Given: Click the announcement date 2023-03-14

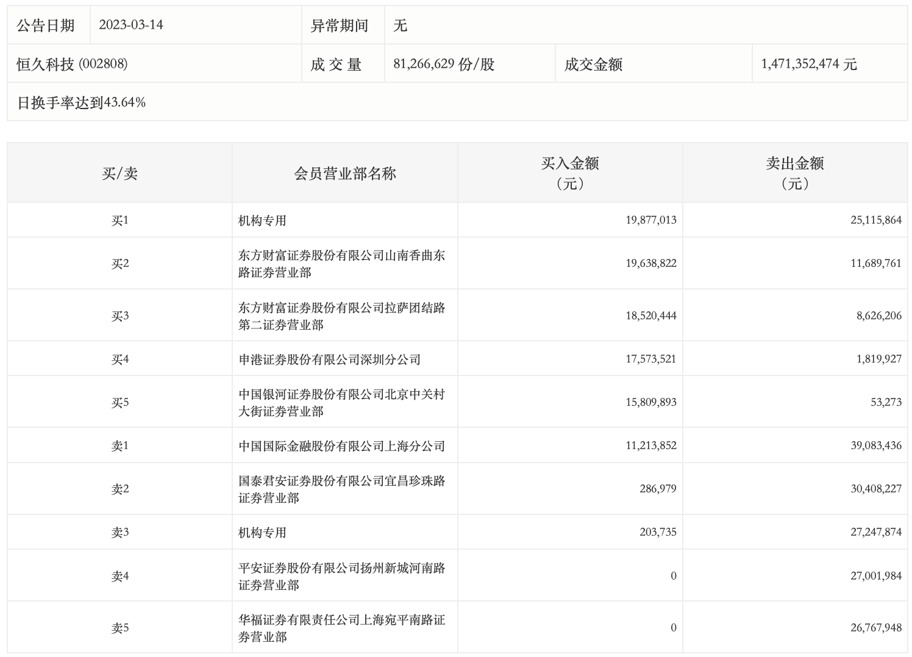Looking at the screenshot, I should coord(131,25).
